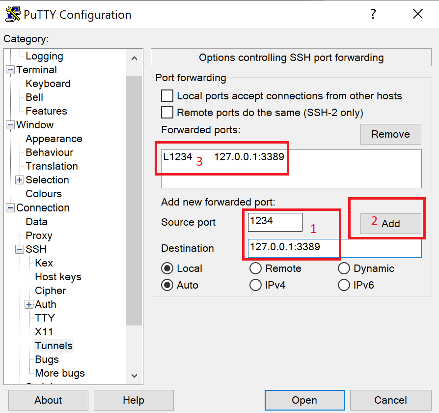Click the Remove forwarded port button
This screenshot has height=413, width=439.
(x=390, y=134)
